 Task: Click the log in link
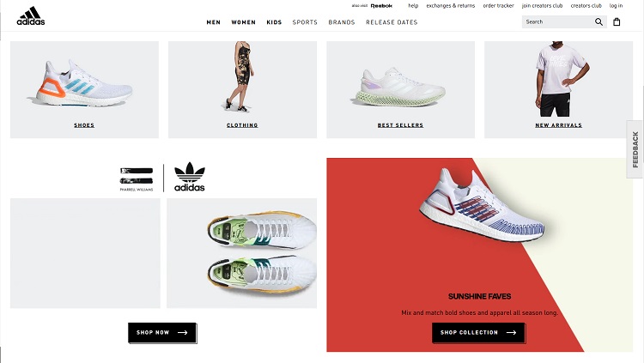point(616,6)
